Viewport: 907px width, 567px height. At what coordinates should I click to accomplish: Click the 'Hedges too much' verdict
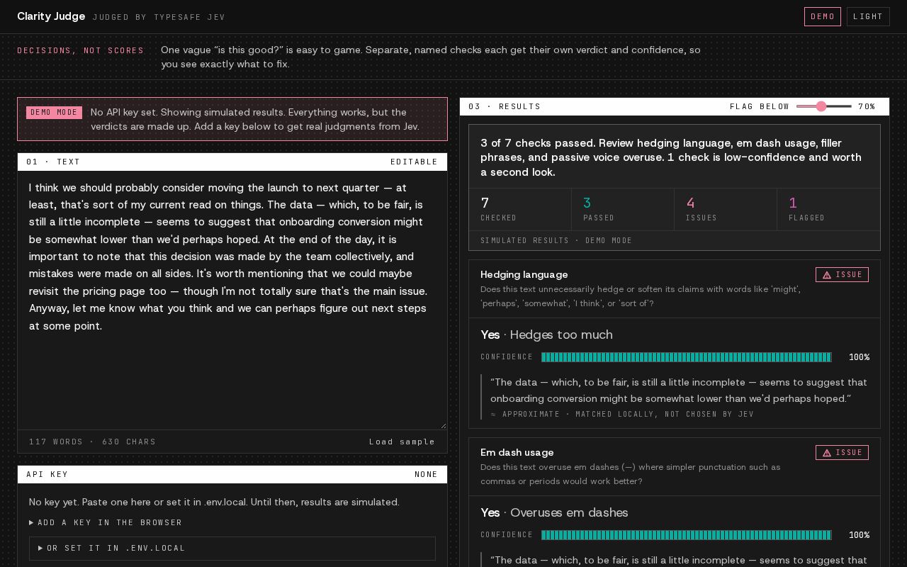pos(561,335)
